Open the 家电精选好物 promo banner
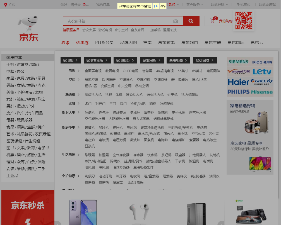Screen dimensions: 281x225 point(250,118)
